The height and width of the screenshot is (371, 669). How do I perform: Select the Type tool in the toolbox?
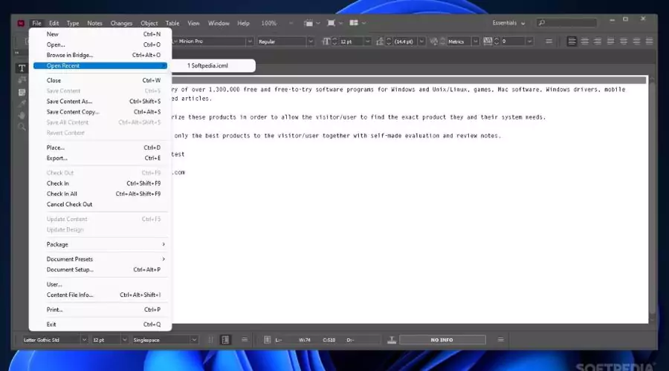click(x=22, y=68)
